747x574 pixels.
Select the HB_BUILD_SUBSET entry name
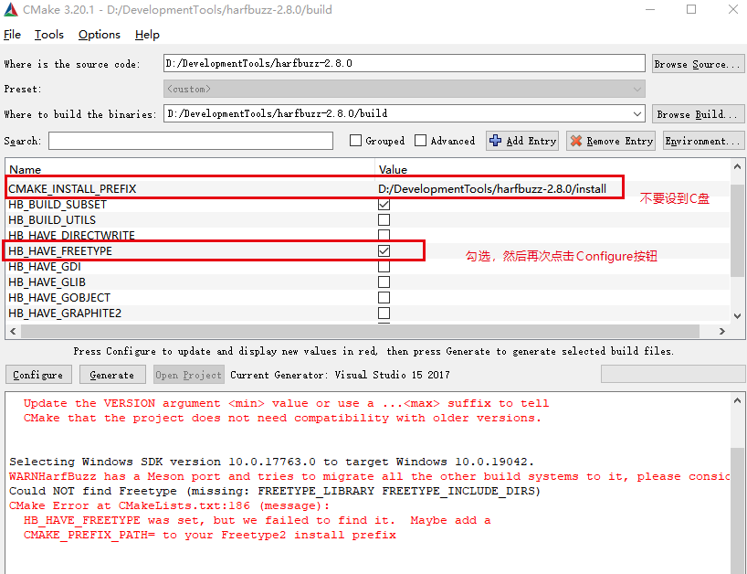58,205
